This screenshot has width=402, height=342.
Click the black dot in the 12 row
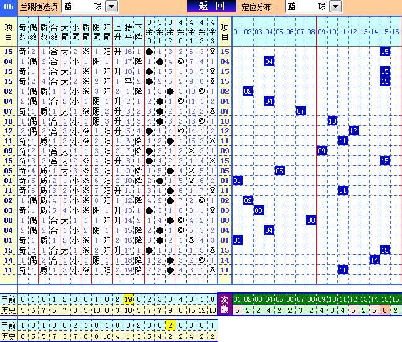click(150, 131)
